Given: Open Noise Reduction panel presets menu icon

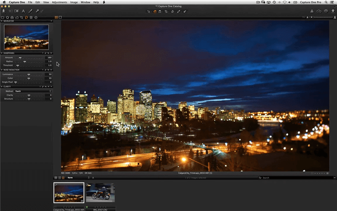Looking at the screenshot, I should [51, 70].
